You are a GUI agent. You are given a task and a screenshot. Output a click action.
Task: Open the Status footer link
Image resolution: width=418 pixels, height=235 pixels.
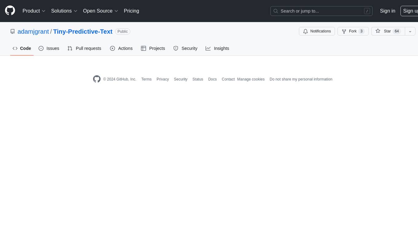198,79
